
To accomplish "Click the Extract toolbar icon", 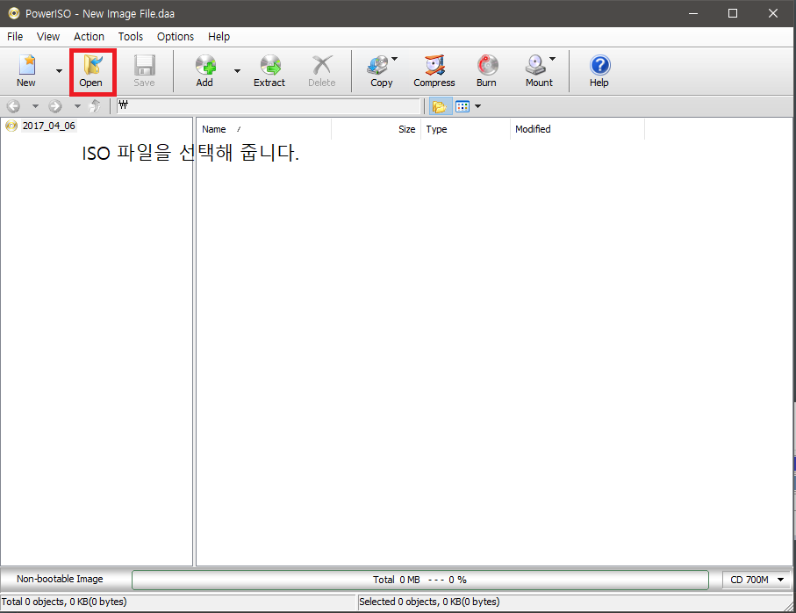I will [x=269, y=71].
